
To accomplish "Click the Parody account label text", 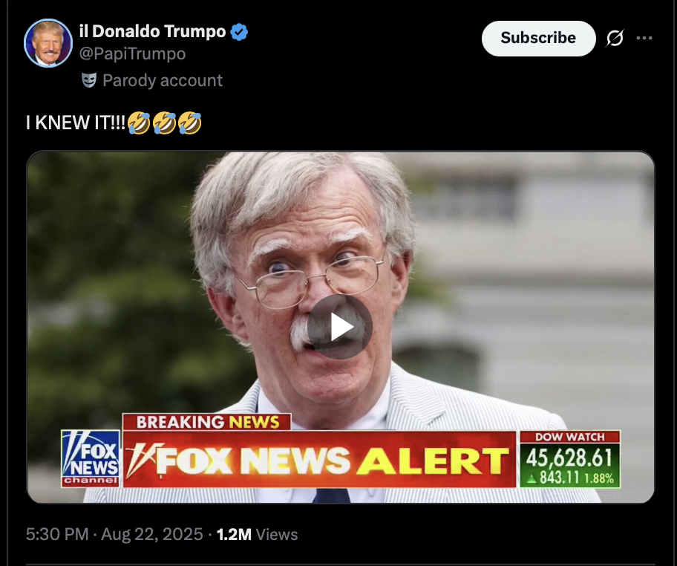I will 163,80.
